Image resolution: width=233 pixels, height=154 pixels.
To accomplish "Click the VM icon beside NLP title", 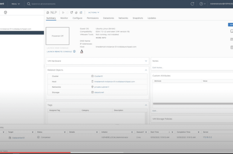I will coord(48,13).
